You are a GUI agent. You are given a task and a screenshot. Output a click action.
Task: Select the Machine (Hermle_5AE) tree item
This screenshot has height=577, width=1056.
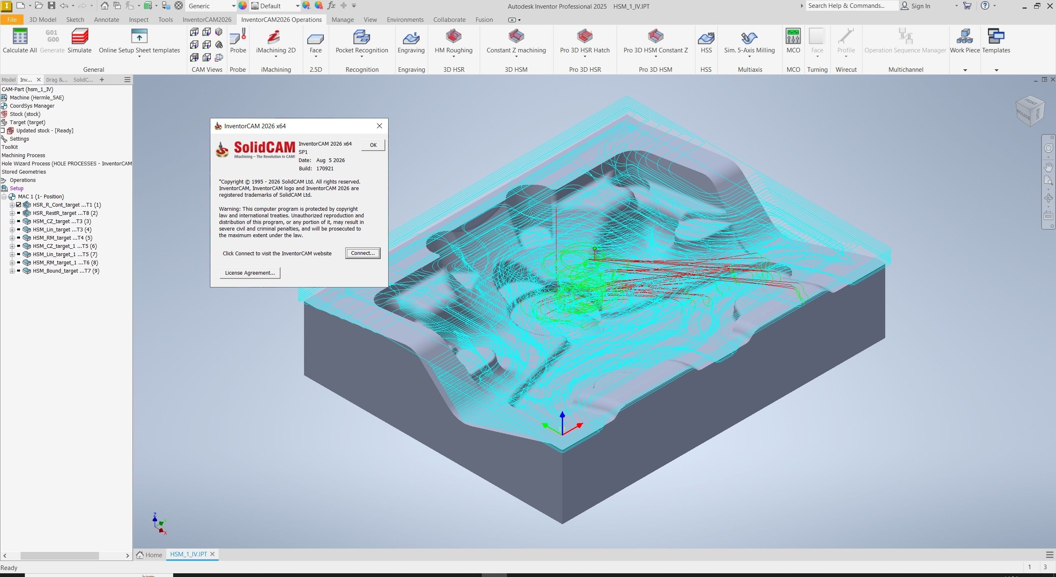click(x=32, y=97)
